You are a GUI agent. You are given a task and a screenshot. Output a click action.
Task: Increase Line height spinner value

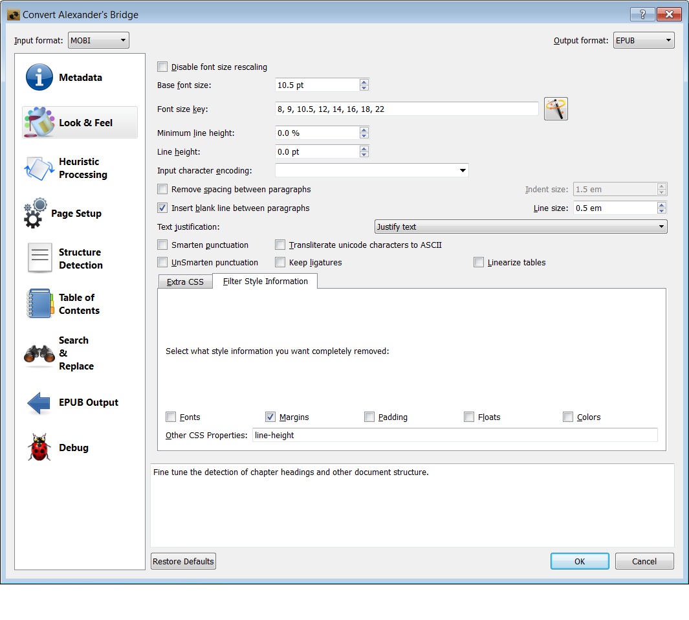click(364, 149)
